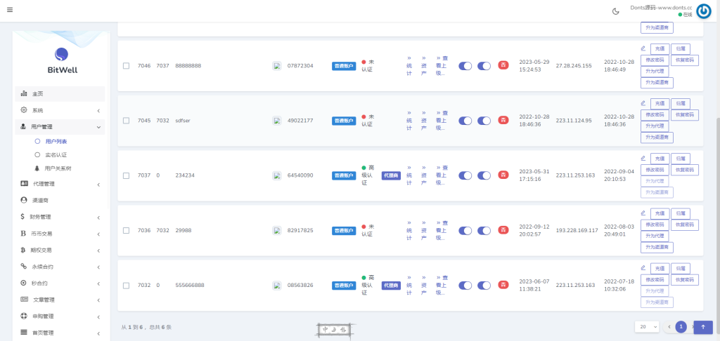Click the edit pencil icon for user 7032

(x=643, y=267)
